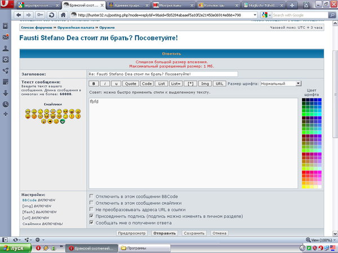Open the 'Список форумов' breadcrumb link
Screen dimensions: 338x253
point(37,28)
